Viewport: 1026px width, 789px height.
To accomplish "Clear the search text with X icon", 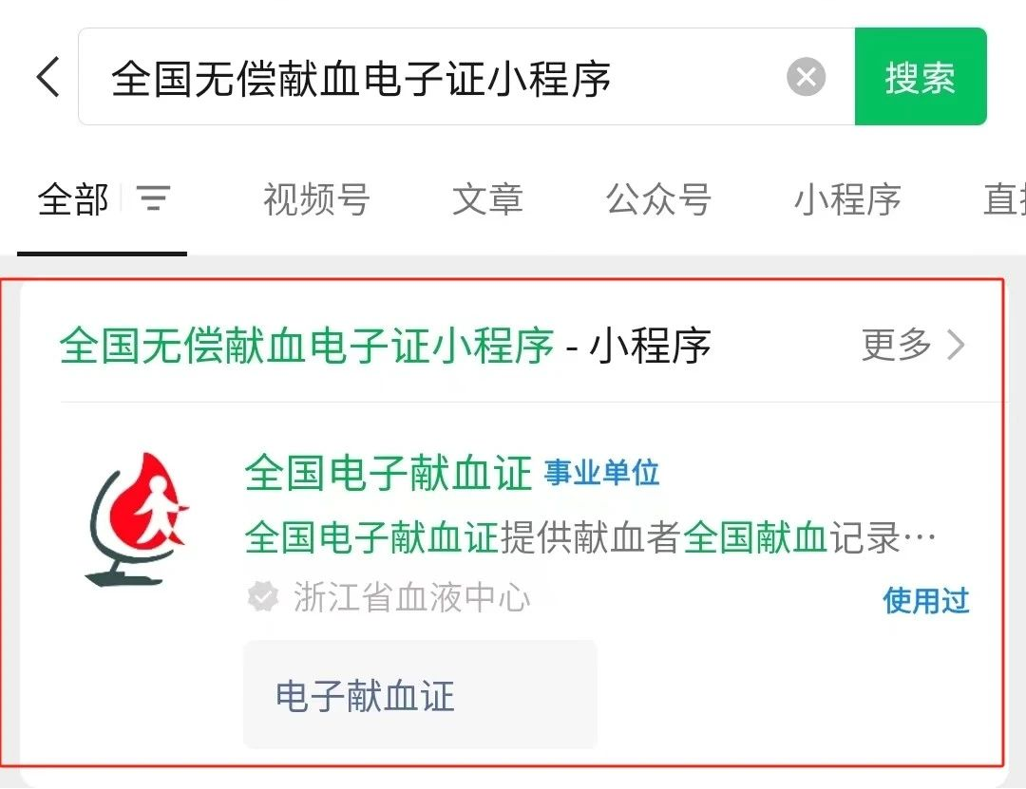I will coord(806,77).
